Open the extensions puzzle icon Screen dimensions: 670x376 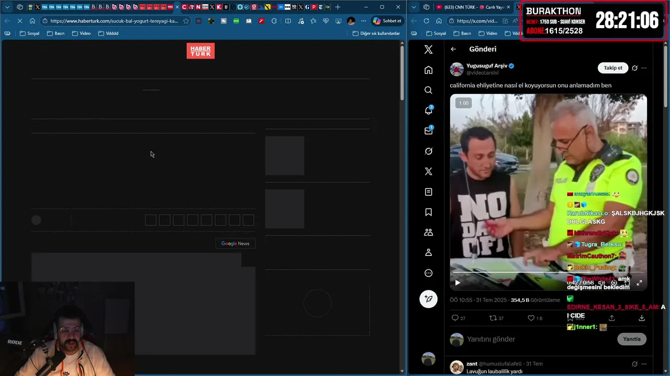click(274, 21)
